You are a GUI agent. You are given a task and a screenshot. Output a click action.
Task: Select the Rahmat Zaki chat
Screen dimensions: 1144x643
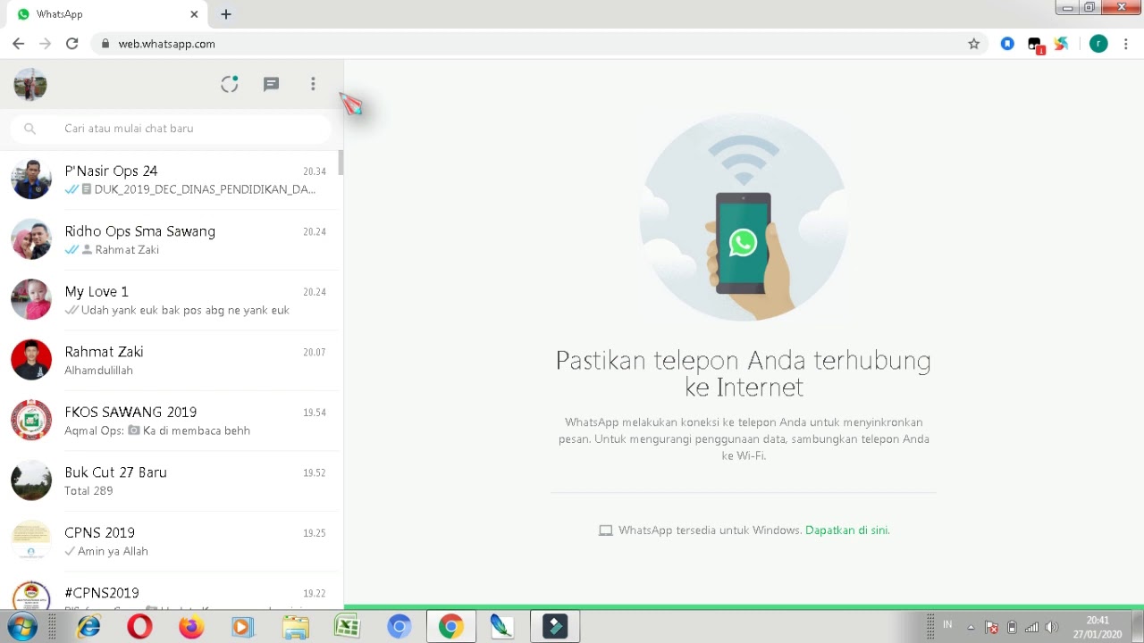(170, 361)
